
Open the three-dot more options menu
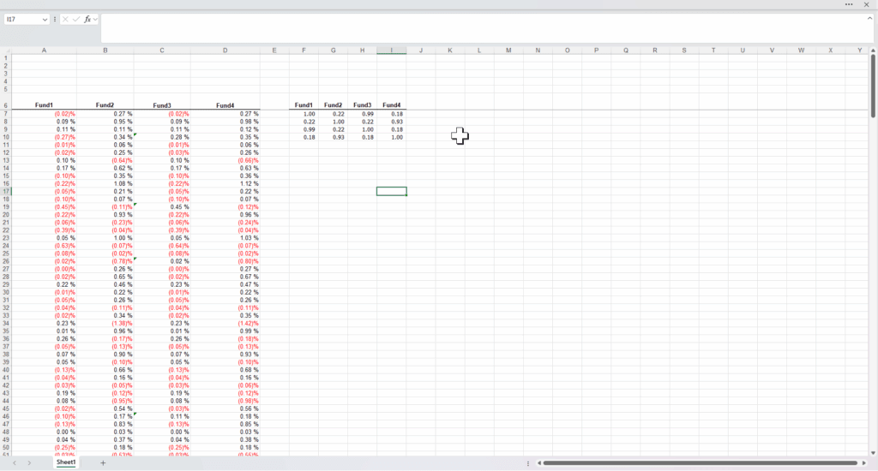(849, 4)
